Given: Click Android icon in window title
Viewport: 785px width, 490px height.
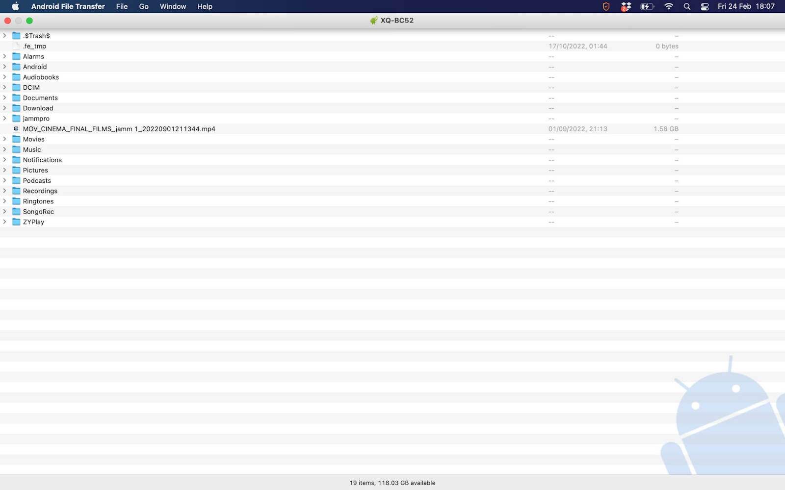Looking at the screenshot, I should tap(374, 20).
